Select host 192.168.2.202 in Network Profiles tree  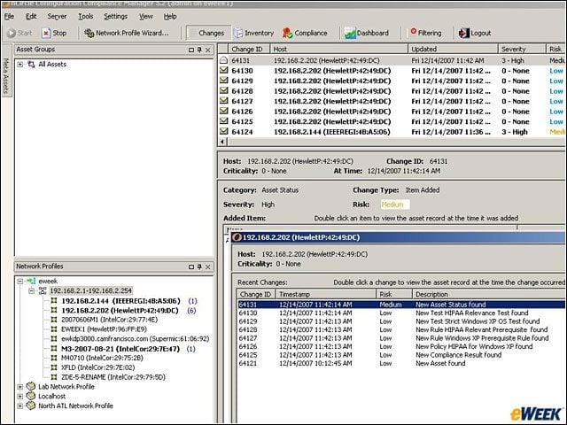pos(120,311)
